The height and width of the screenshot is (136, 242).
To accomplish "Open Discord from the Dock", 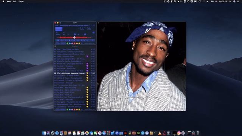I will click(x=147, y=133).
